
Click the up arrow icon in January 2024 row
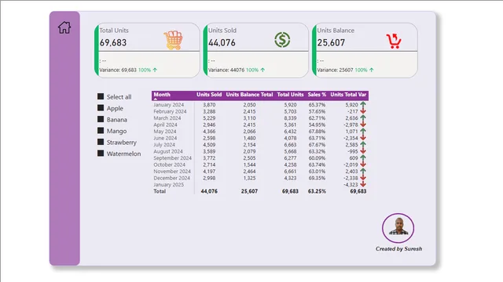click(363, 104)
